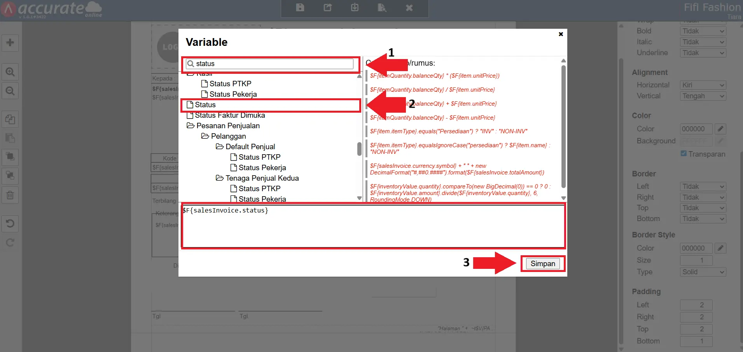Open Border Style Type dropdown showing Solid

[703, 272]
